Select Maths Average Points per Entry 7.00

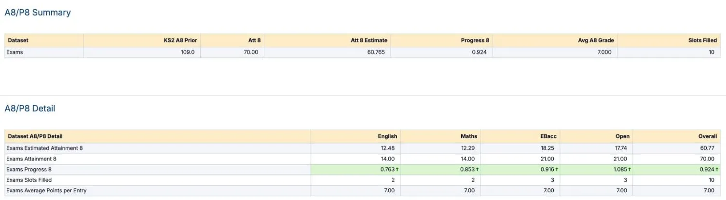pyautogui.click(x=469, y=191)
